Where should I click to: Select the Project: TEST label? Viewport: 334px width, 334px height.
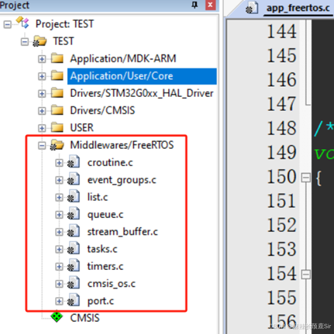(x=65, y=24)
